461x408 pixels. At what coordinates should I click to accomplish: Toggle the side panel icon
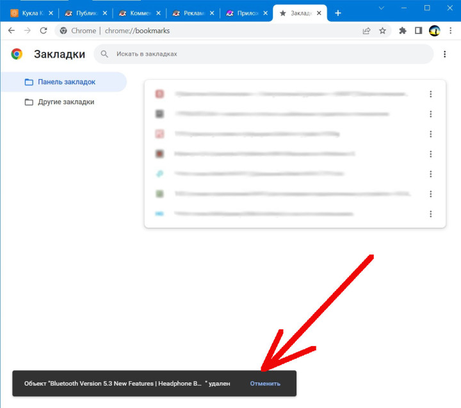click(418, 31)
